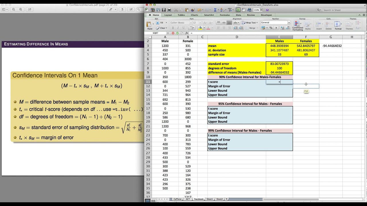Image resolution: width=367 pixels, height=206 pixels.
Task: Click the Styles button in Format group
Action: [x=307, y=25]
